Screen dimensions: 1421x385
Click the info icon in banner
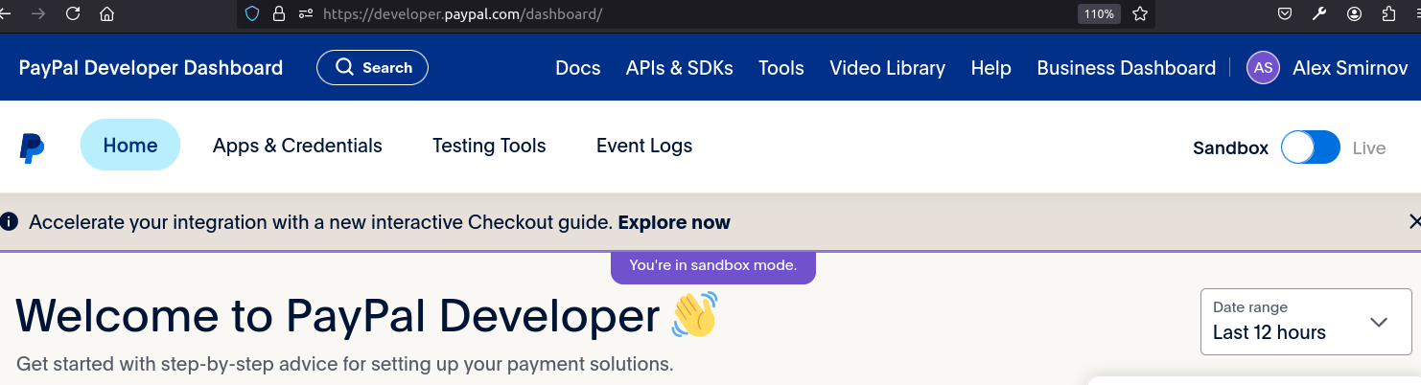pyautogui.click(x=10, y=222)
